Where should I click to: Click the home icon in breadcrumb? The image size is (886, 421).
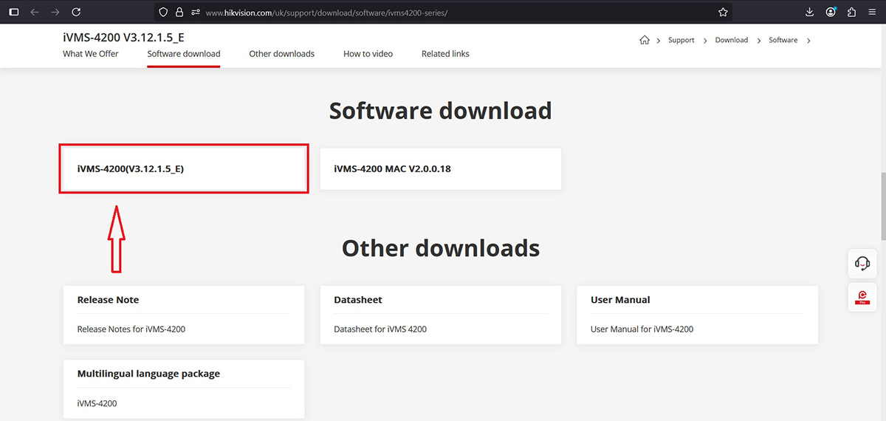(x=645, y=40)
